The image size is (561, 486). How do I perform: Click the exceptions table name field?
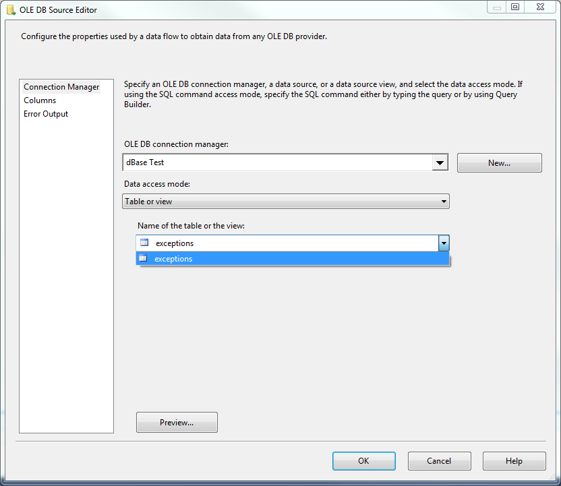pos(287,243)
